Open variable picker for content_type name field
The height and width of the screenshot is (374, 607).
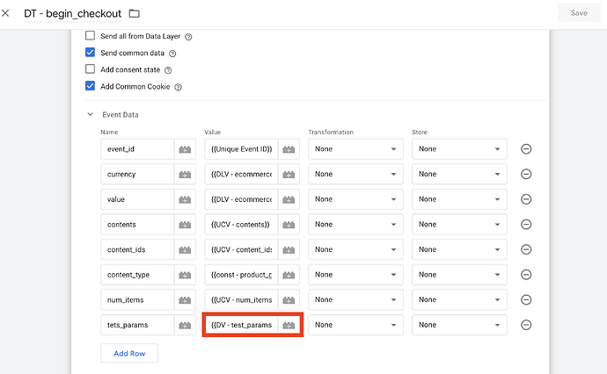[x=185, y=275]
